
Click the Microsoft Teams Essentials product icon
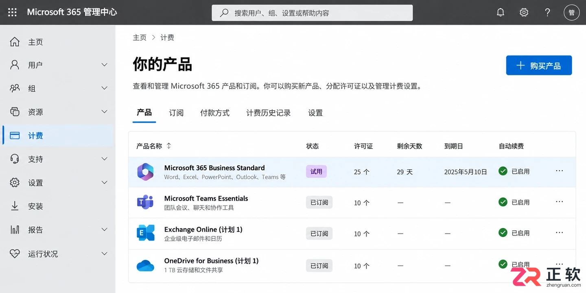pos(145,202)
